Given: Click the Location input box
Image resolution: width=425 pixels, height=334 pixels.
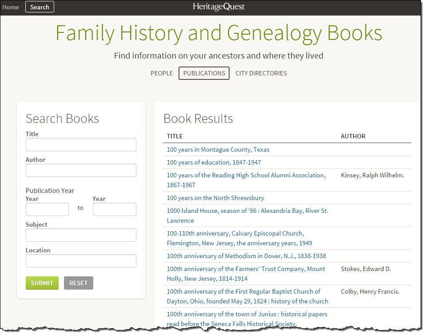Looking at the screenshot, I should (81, 261).
